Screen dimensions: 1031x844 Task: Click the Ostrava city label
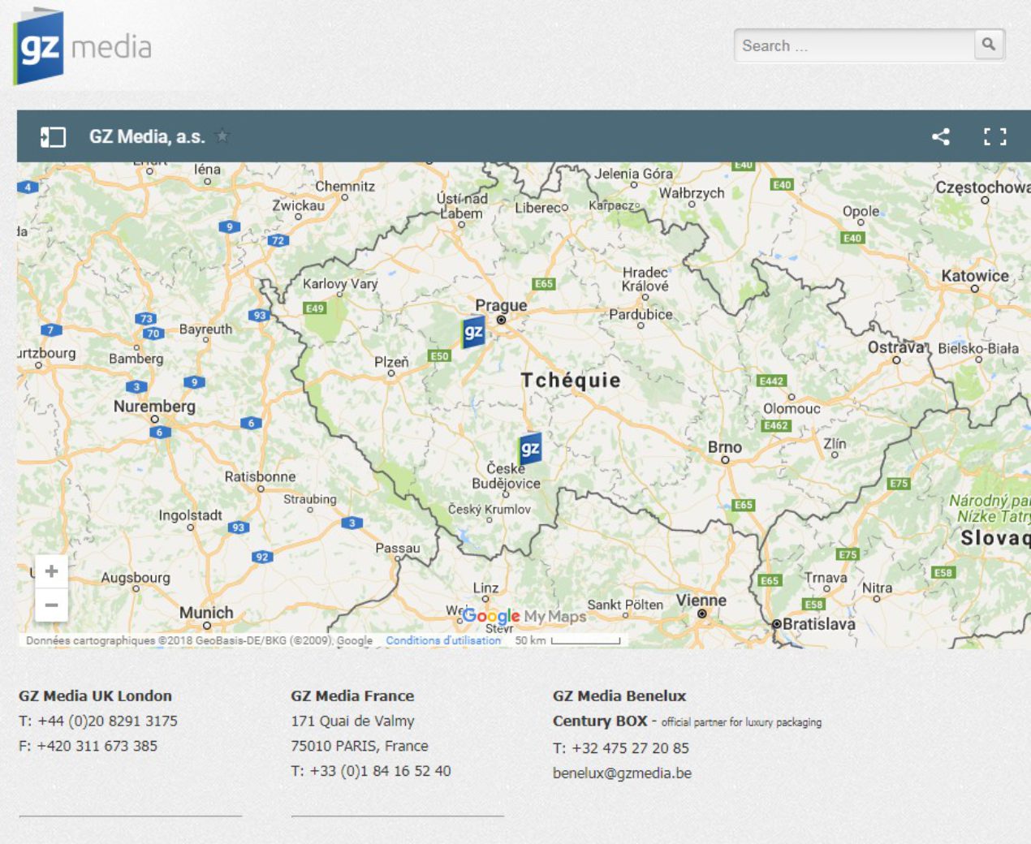896,347
